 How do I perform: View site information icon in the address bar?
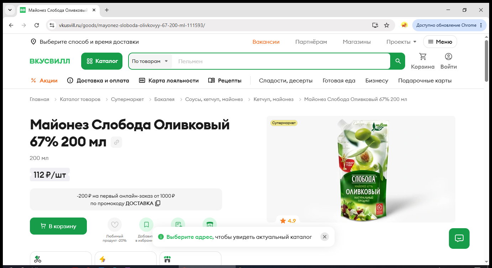pos(52,25)
